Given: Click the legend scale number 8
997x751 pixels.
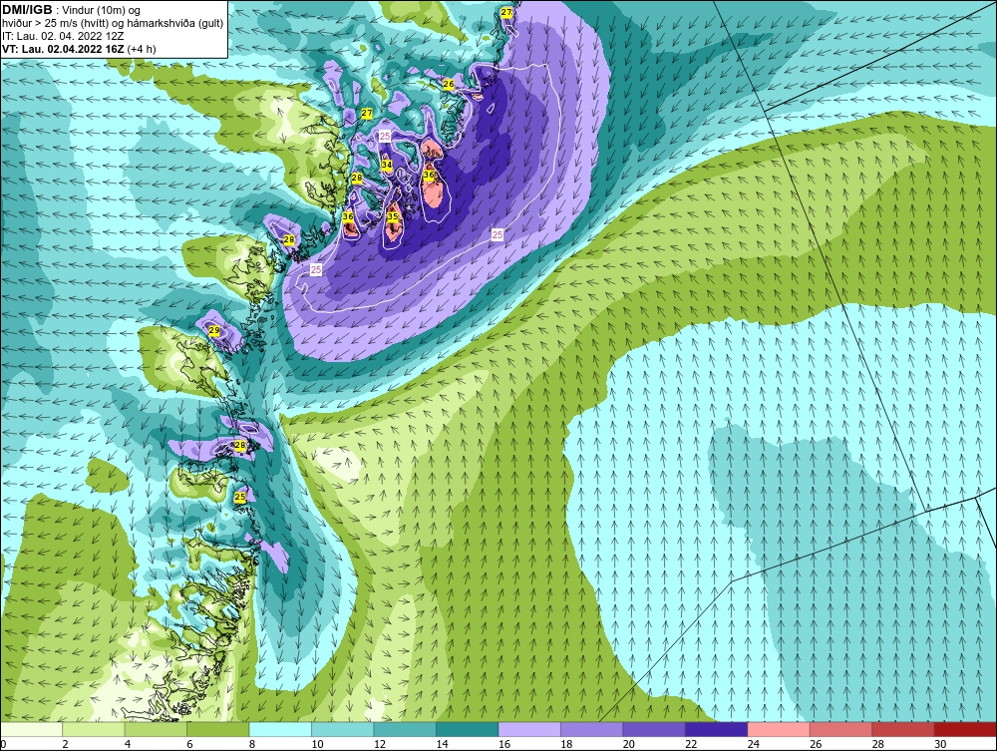Looking at the screenshot, I should (252, 744).
